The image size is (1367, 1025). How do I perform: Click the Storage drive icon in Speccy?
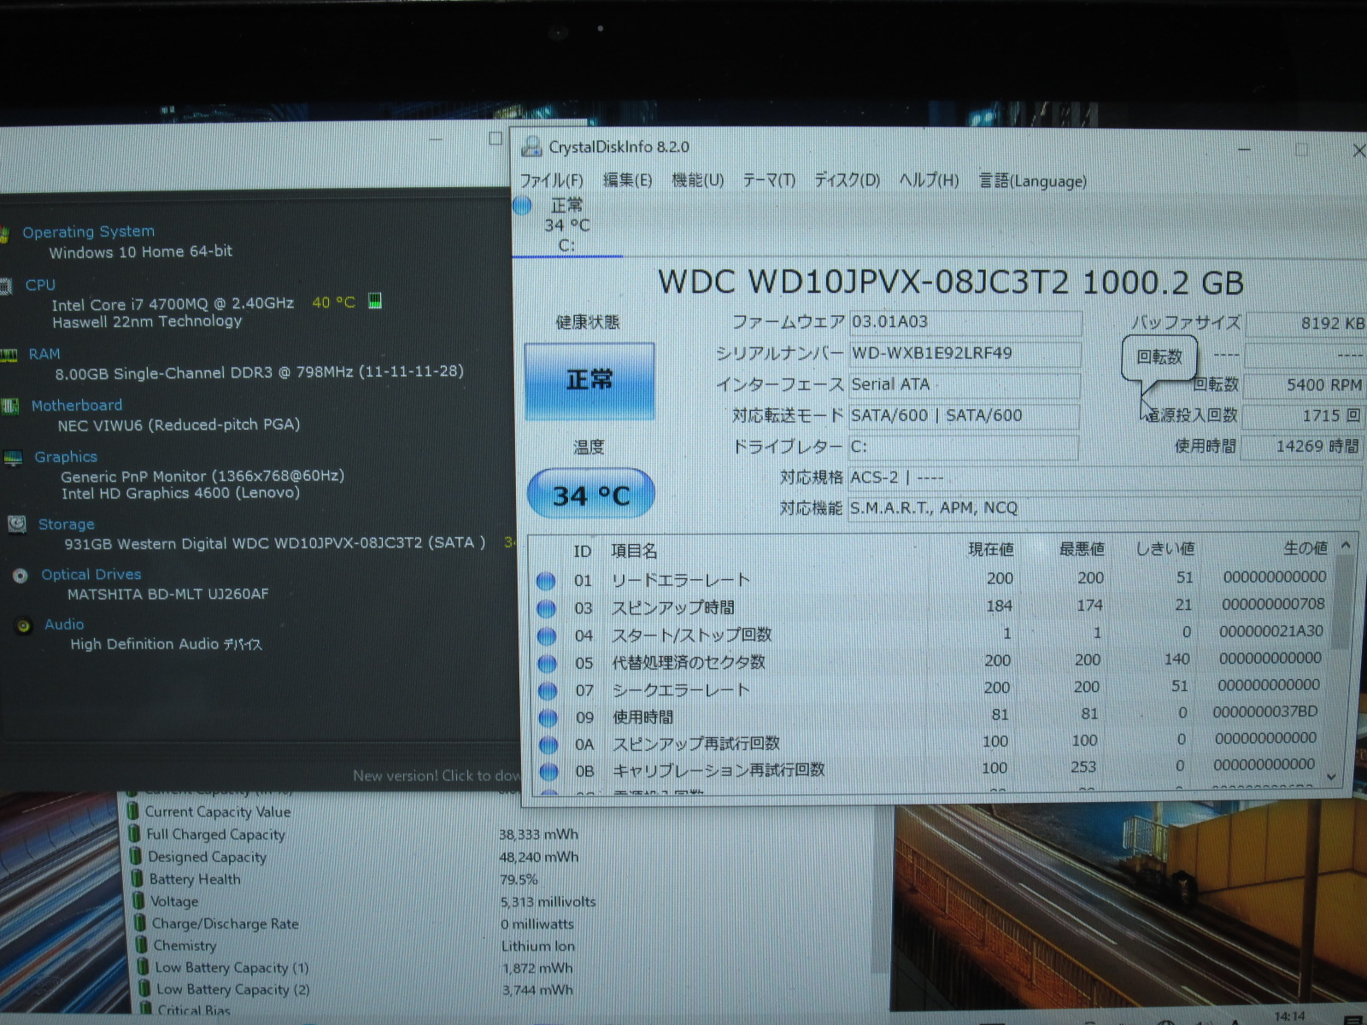pos(16,524)
